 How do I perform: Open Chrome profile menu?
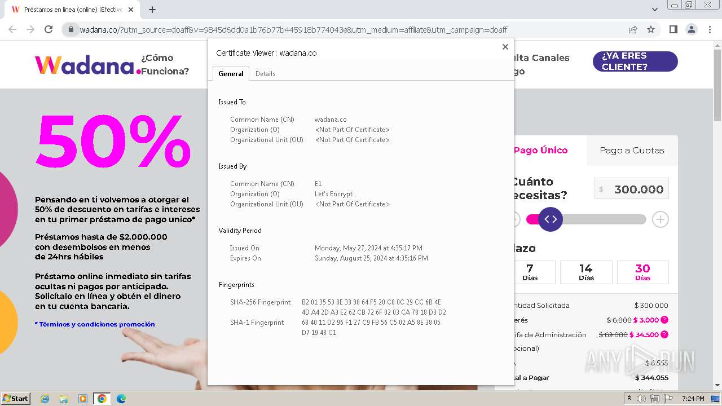pos(691,29)
